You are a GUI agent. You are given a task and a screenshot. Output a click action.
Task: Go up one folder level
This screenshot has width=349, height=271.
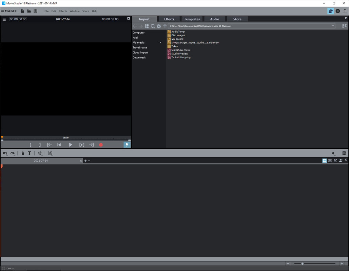click(x=165, y=26)
